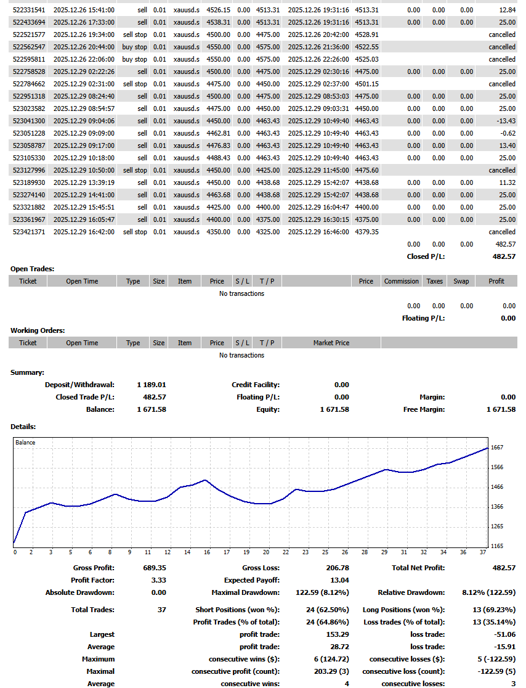
Task: Click the cancelled status for ticket 522521577
Action: pos(502,35)
